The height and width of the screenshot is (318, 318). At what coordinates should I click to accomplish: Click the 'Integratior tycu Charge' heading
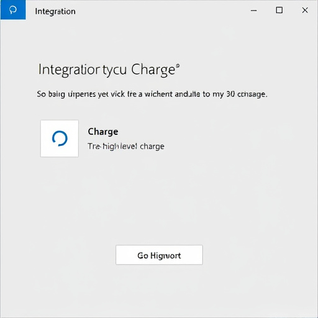109,70
